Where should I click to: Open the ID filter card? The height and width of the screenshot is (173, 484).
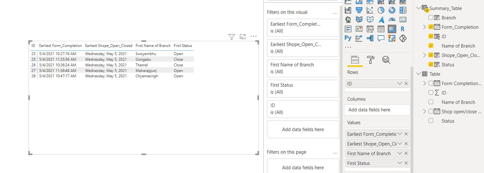(303, 109)
